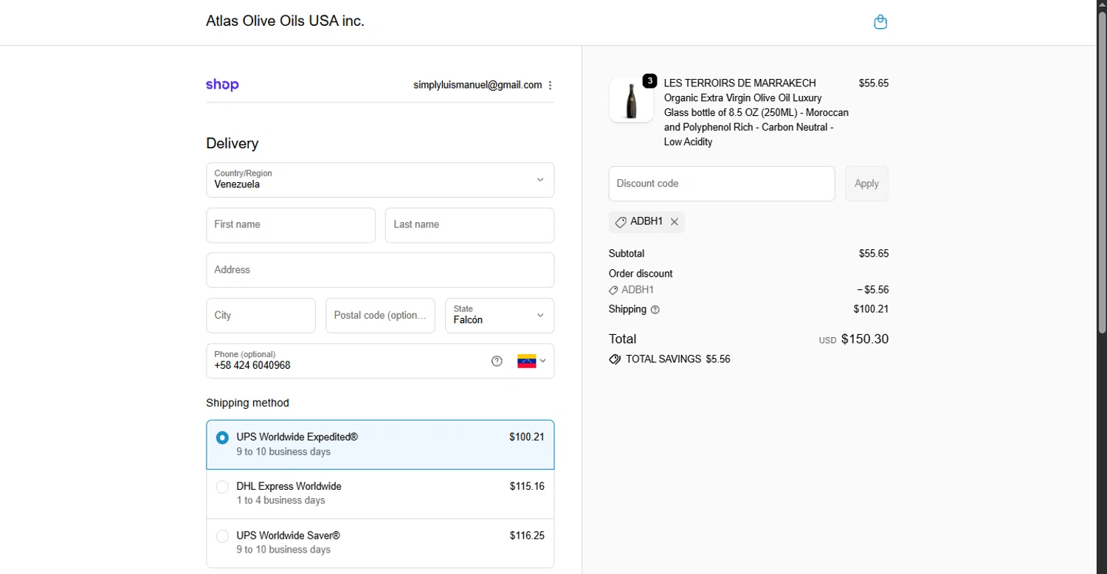
Task: Click the Atlas Olive Oils USA inc. store title
Action: pos(285,21)
